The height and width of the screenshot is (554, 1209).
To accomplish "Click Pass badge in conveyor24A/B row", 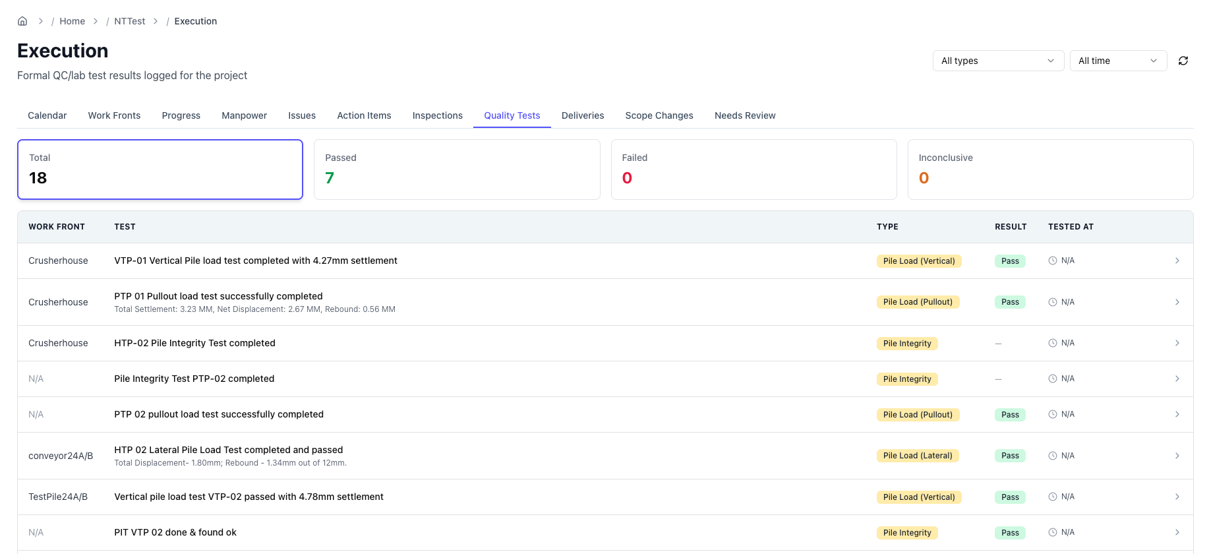I will point(1010,456).
